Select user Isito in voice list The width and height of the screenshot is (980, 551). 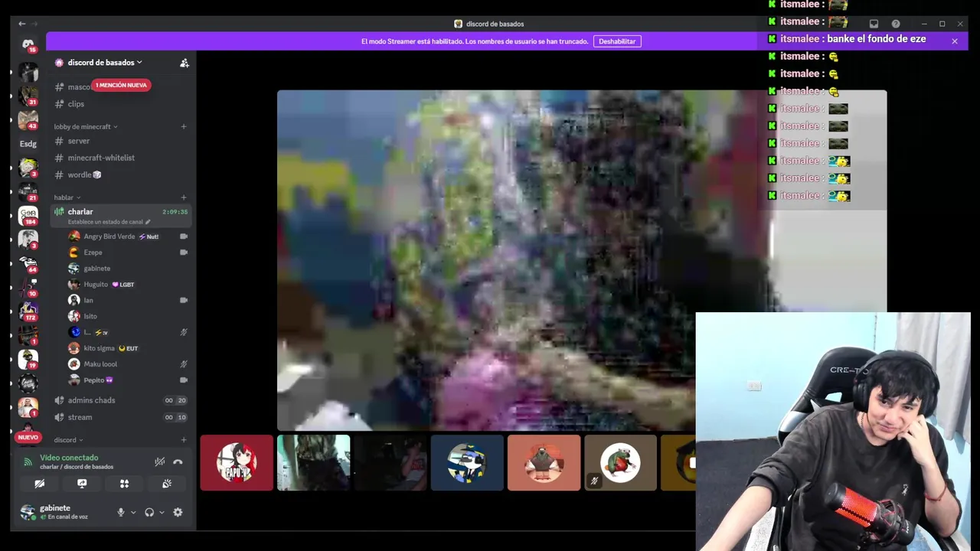128,316
